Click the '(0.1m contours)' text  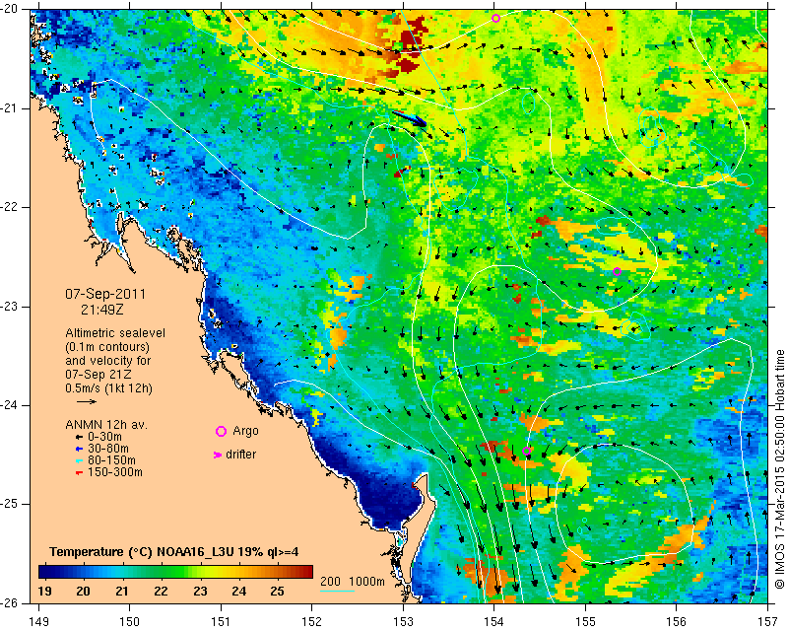click(107, 347)
